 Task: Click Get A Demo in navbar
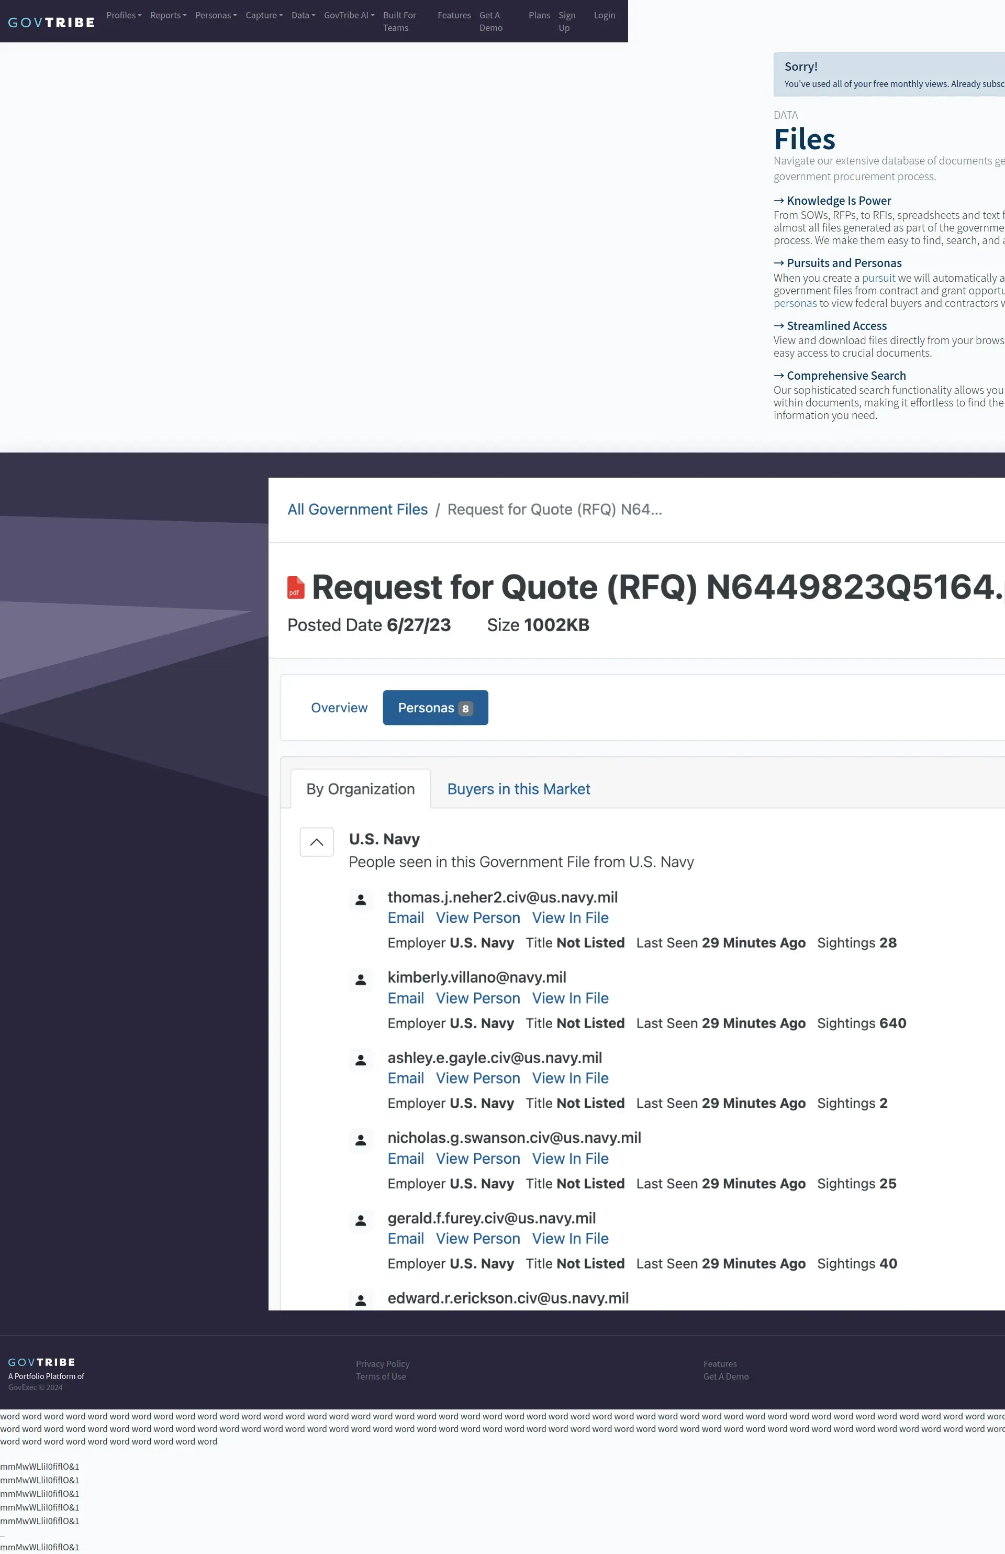coord(491,21)
